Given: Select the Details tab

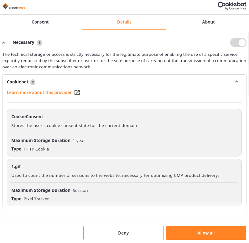Looking at the screenshot, I should (124, 22).
